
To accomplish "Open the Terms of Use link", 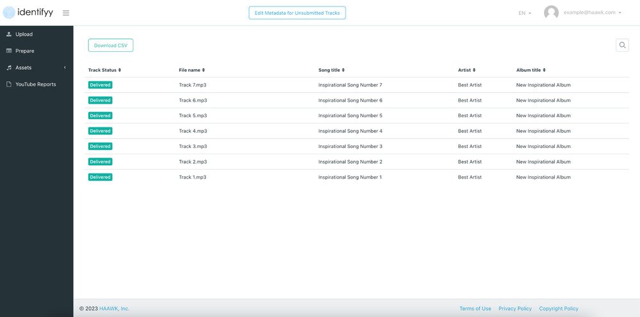I will point(475,309).
